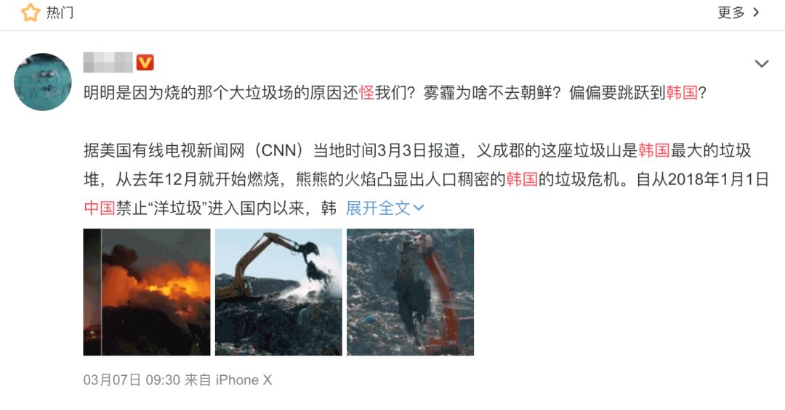This screenshot has height=410, width=785.
Task: Expand full post with 展开全文
Action: 385,208
